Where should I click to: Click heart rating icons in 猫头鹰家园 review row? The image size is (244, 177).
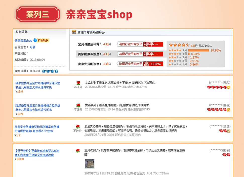point(217,110)
